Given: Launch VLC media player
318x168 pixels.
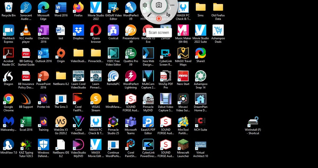Looking at the screenshot, I should tap(26, 31).
